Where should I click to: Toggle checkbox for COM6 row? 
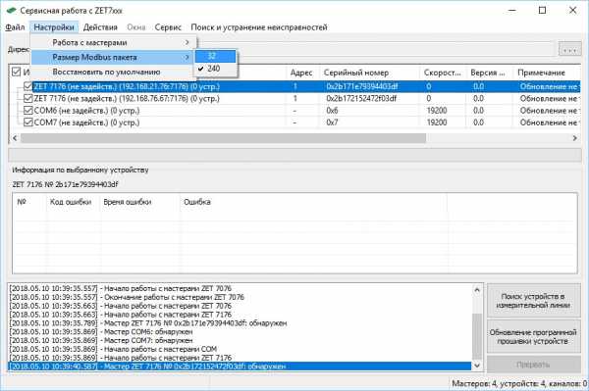(28, 111)
